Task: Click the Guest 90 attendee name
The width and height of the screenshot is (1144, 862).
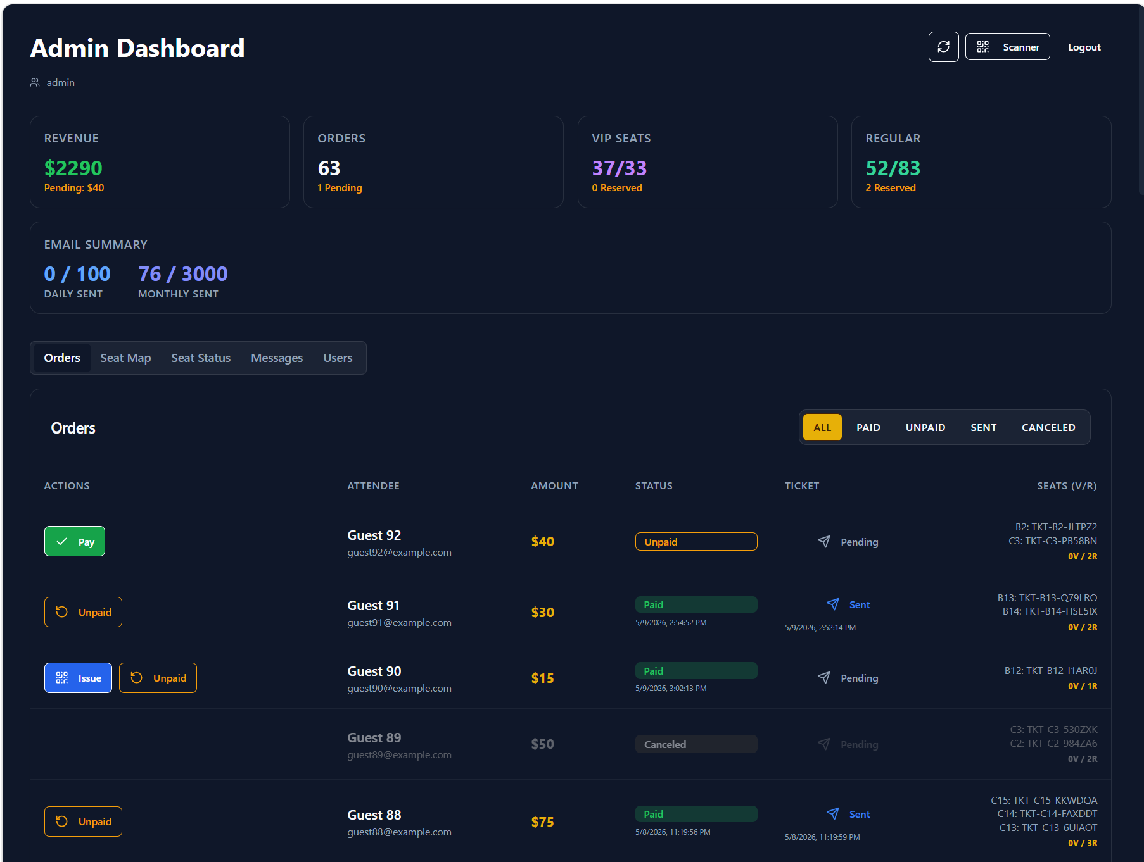Action: click(374, 671)
